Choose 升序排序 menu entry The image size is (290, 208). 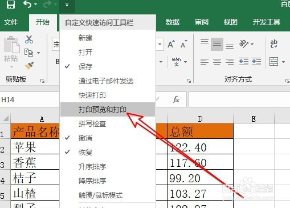(x=108, y=166)
